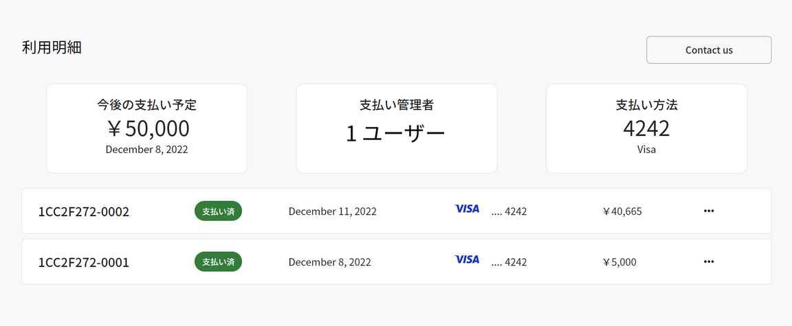Click the 利用明細 page heading
792x326 pixels.
coord(52,48)
